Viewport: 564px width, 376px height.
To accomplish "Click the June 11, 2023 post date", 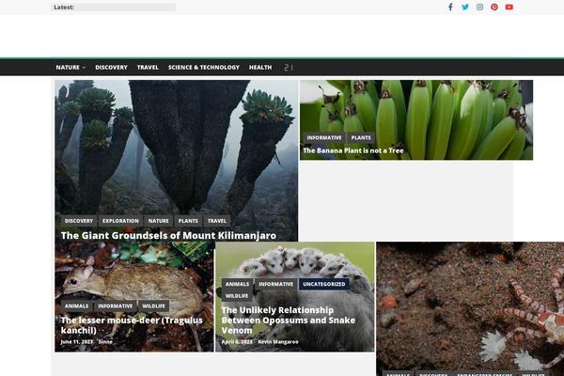I will [x=77, y=342].
